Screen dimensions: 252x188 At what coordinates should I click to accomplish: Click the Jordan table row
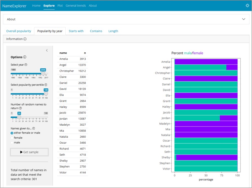72,119
